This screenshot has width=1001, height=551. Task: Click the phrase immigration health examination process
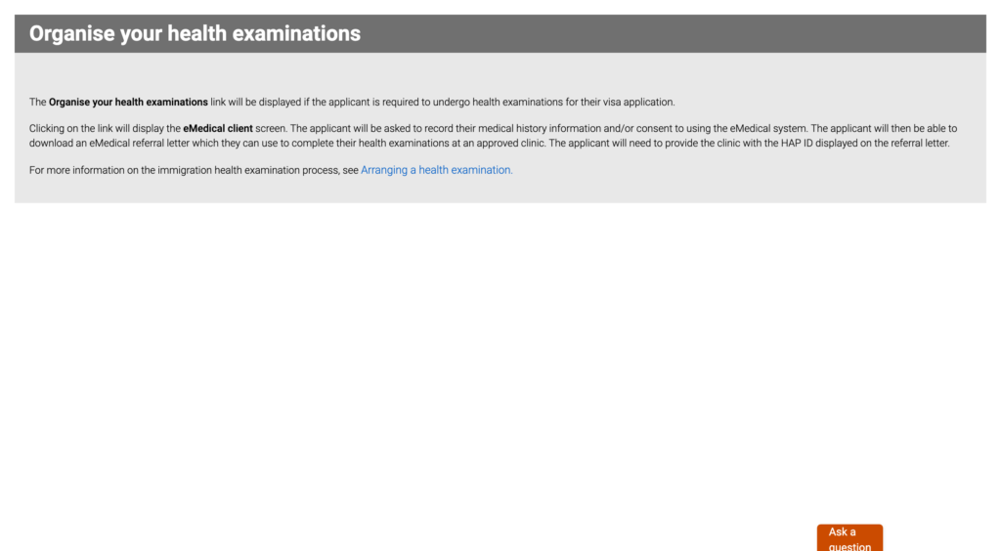[239, 170]
